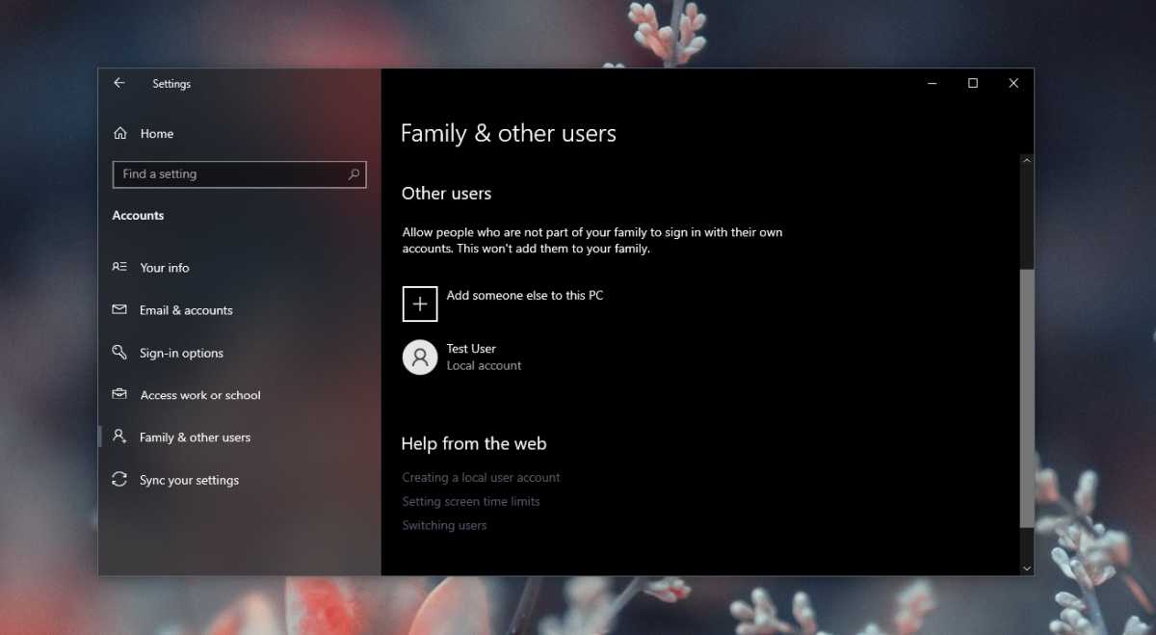This screenshot has height=635, width=1156.
Task: Click the Sign-in options key icon
Action: [119, 353]
